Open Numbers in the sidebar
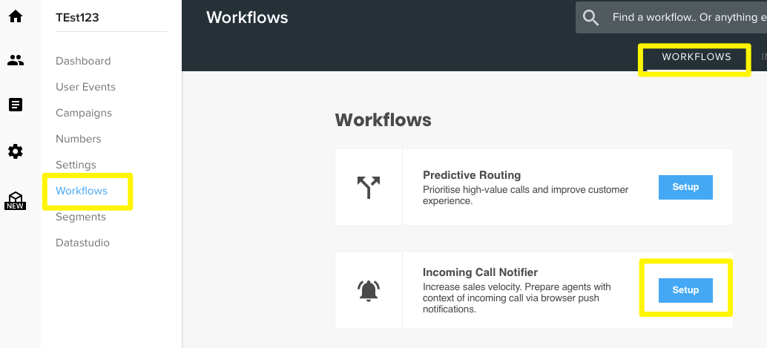This screenshot has width=767, height=348. (x=79, y=139)
